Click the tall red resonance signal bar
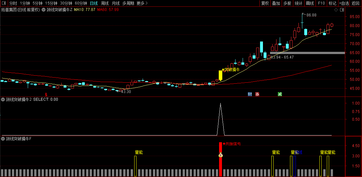 tap(220, 159)
